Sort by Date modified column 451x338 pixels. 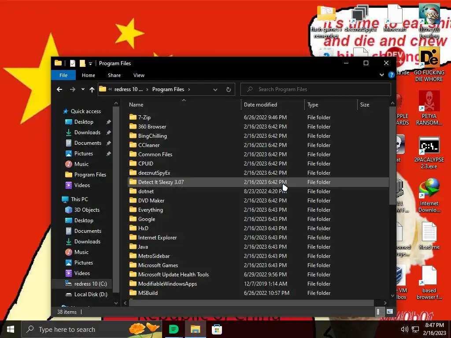click(x=273, y=105)
